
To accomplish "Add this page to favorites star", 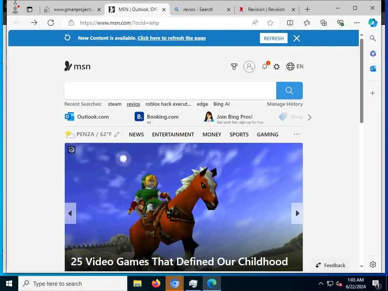I will [270, 23].
